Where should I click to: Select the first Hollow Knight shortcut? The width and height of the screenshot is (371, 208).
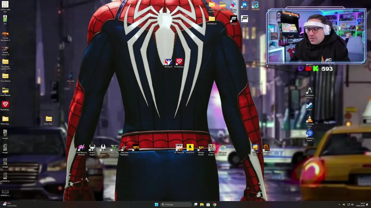92,150
